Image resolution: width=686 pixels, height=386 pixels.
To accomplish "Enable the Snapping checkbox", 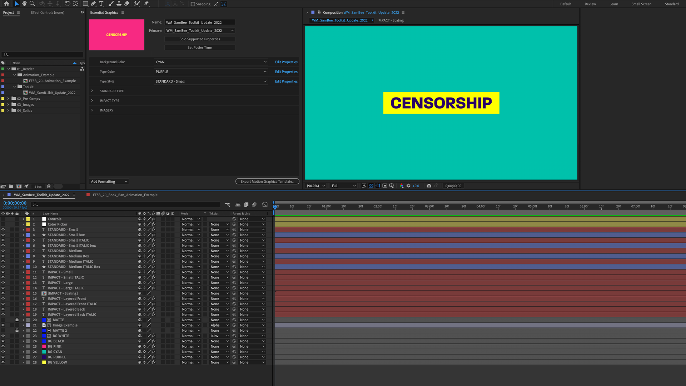I will pos(193,4).
